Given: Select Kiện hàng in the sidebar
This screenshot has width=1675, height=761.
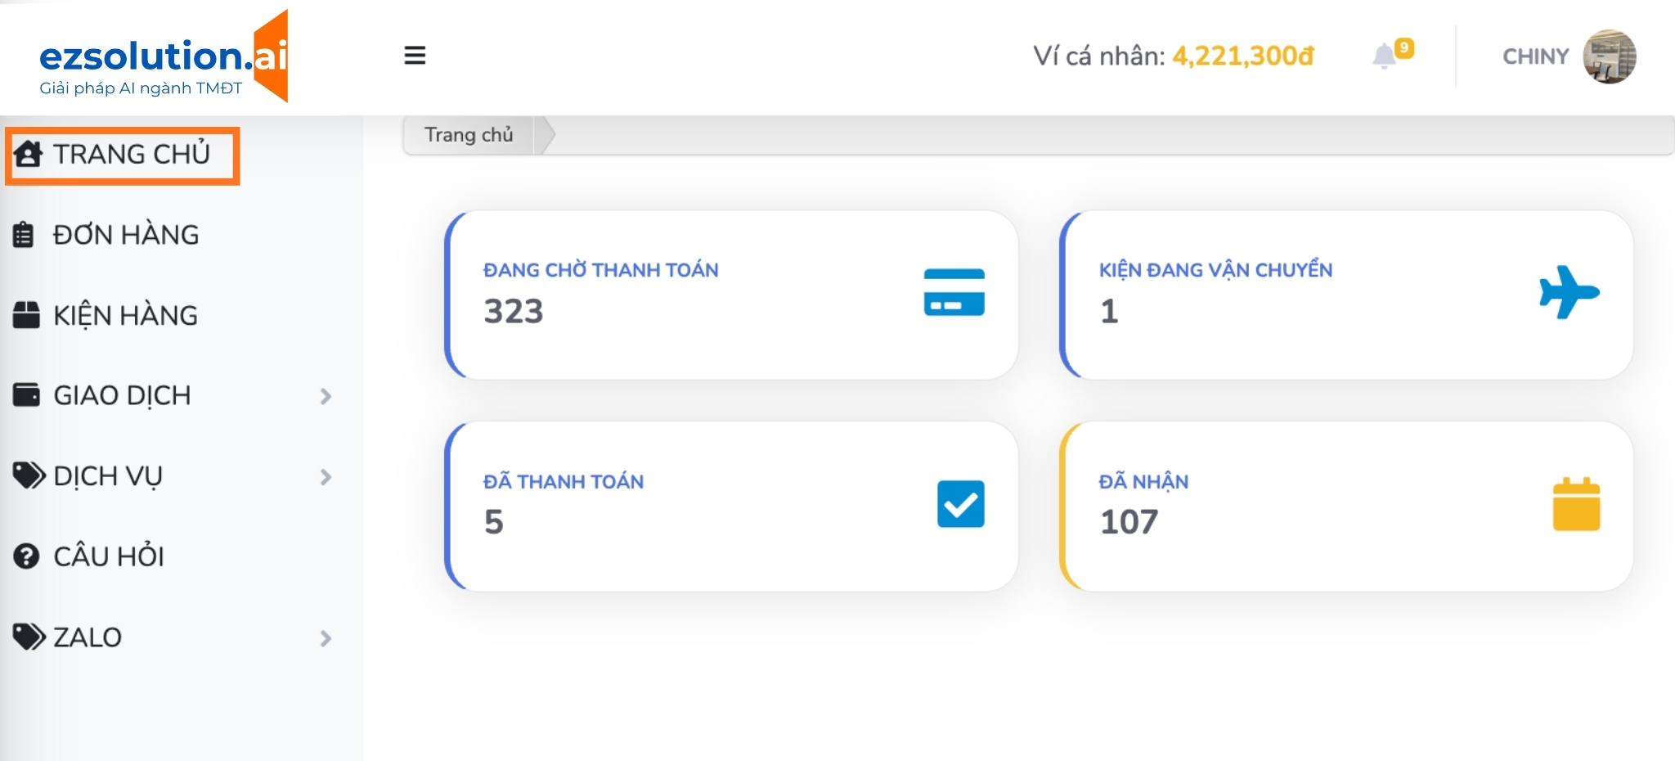Looking at the screenshot, I should point(125,315).
